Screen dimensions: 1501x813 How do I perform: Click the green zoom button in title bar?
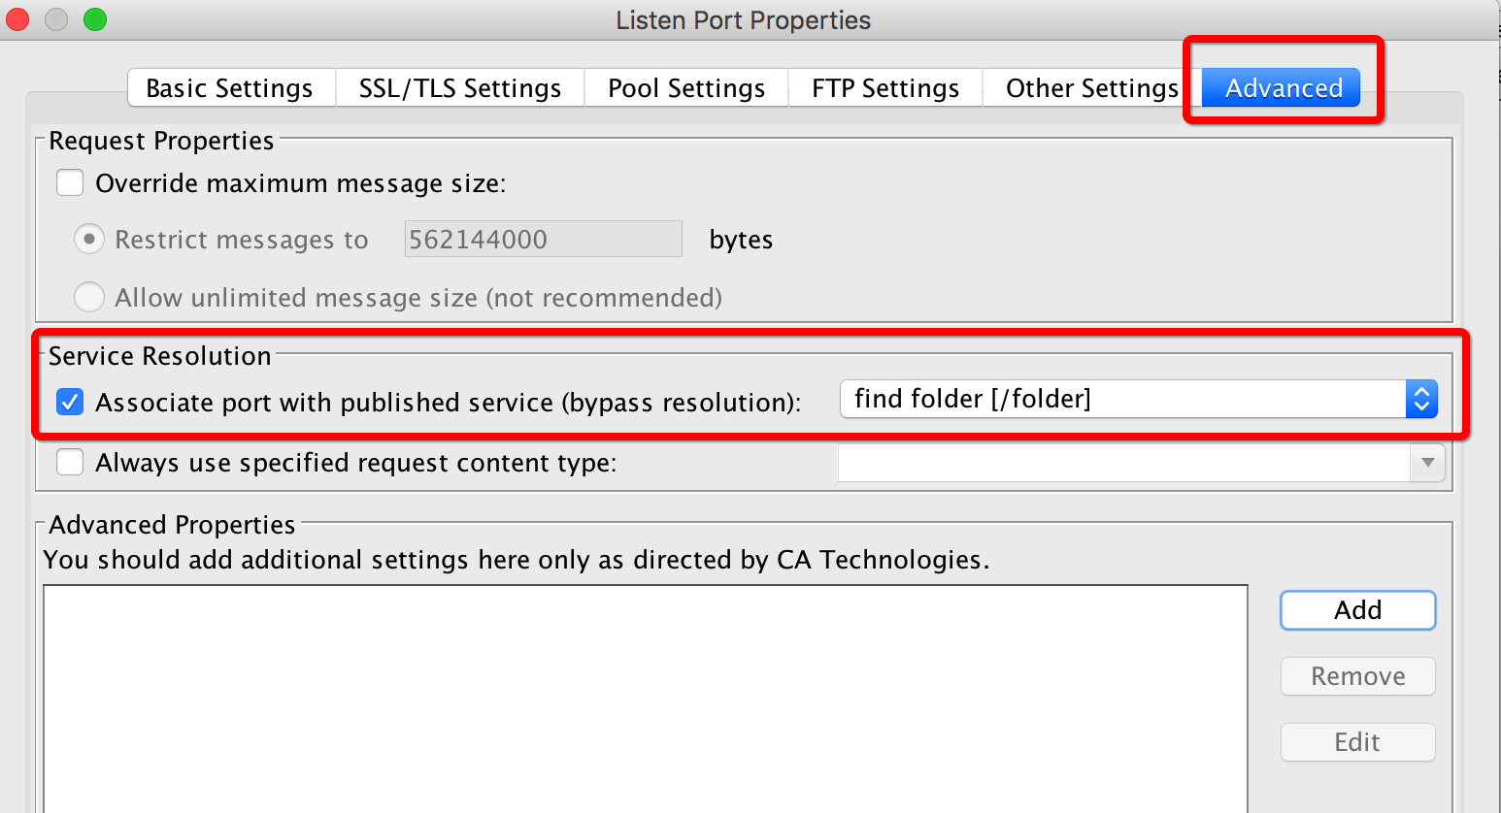coord(93,18)
